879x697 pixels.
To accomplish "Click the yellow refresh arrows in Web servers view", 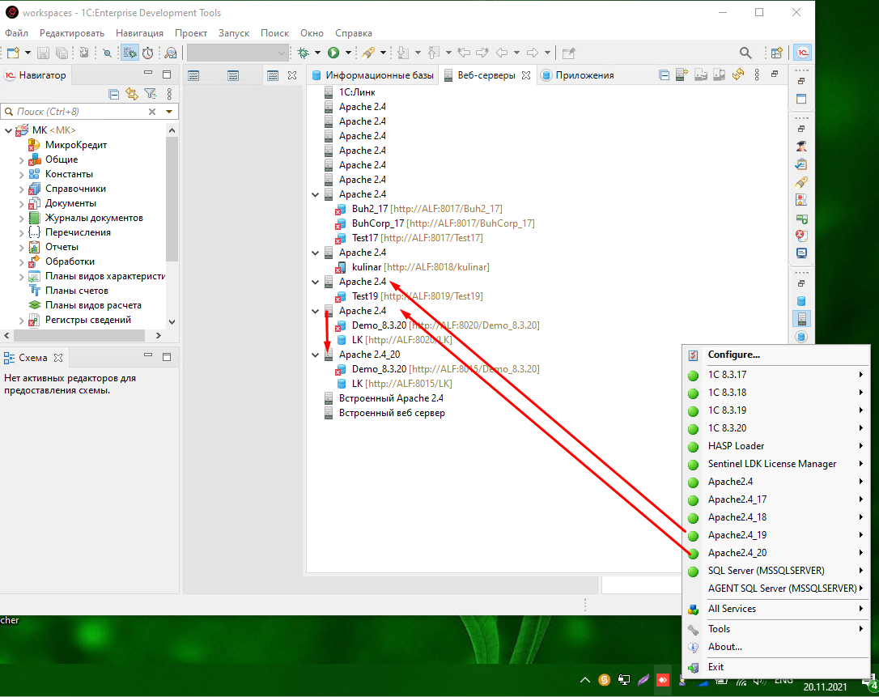I will click(x=737, y=74).
